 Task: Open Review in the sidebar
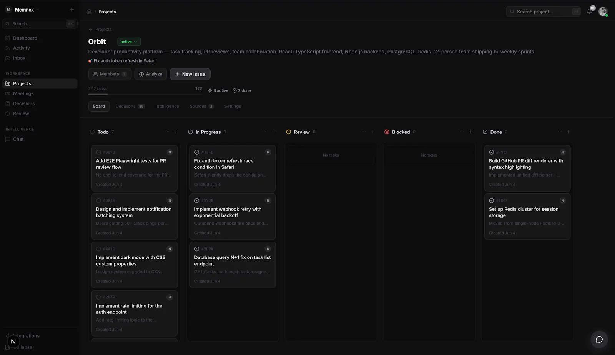(x=40, y=113)
